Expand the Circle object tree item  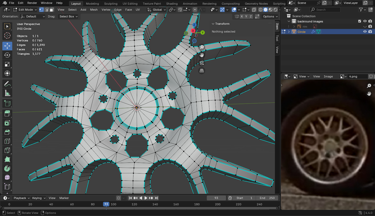tap(289, 32)
